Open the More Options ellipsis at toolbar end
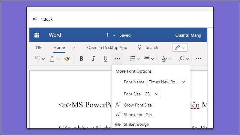Screen dimensions: 240x135 pos(198,58)
